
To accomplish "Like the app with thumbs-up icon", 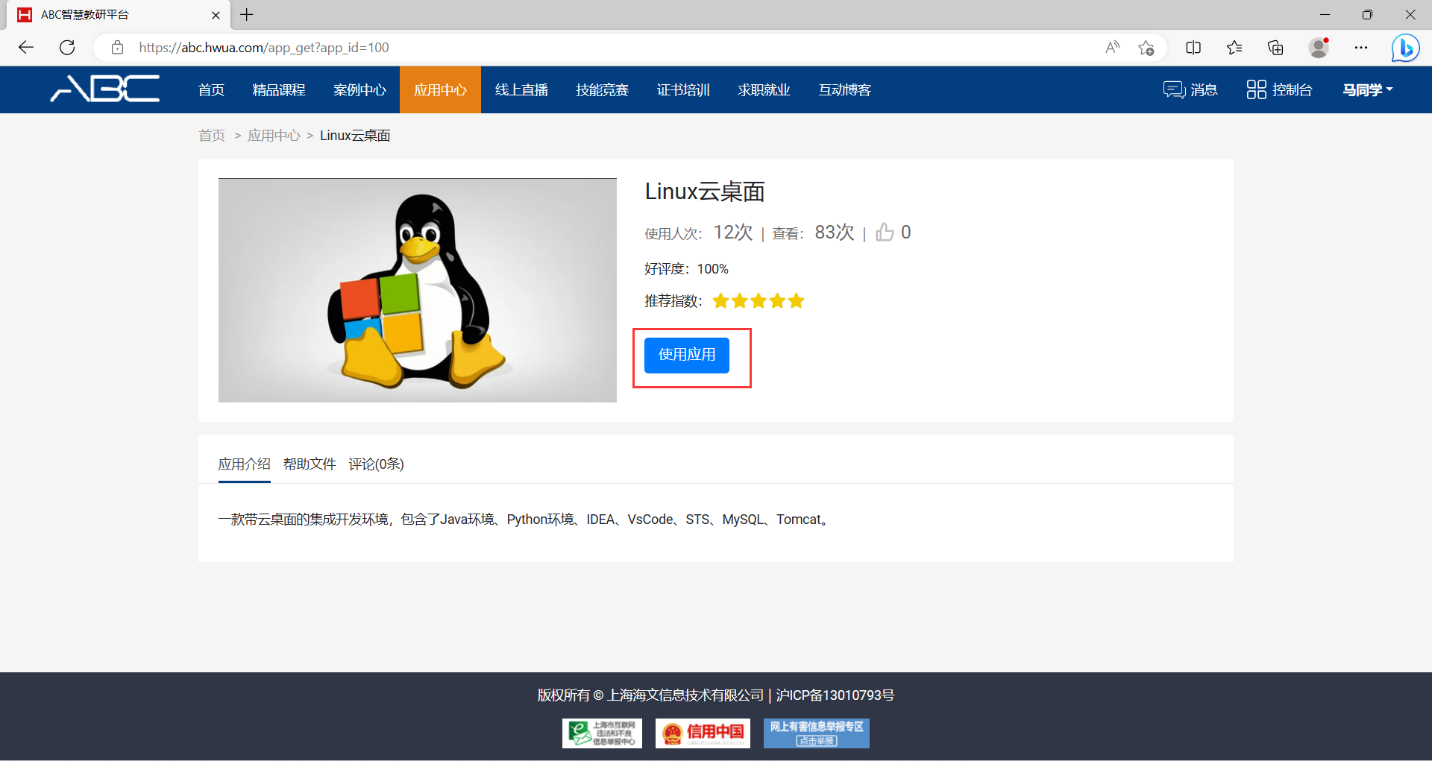I will pyautogui.click(x=885, y=233).
